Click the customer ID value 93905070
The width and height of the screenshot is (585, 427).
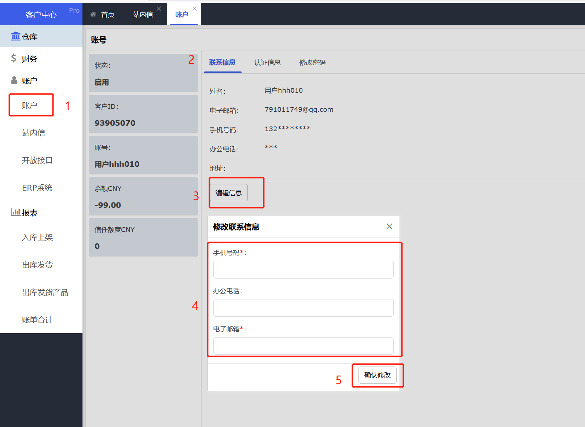[115, 123]
